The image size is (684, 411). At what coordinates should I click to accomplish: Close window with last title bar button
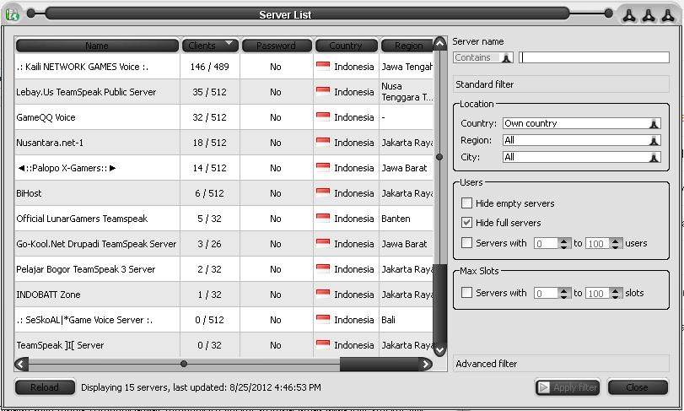(668, 16)
